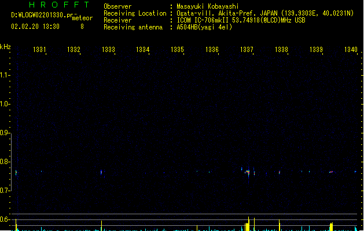Viewport: 364px width, 231px height.
Task: Click the 1.1 kHz frequency label
Action: [x=4, y=75]
